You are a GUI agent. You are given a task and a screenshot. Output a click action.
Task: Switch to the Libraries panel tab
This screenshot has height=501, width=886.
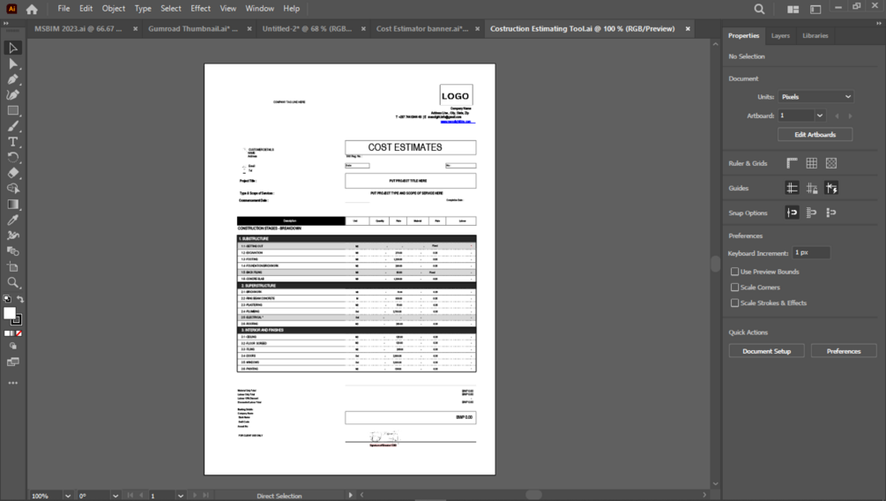[x=815, y=35]
